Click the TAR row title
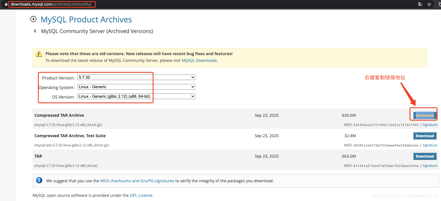441x201 pixels. click(38, 156)
